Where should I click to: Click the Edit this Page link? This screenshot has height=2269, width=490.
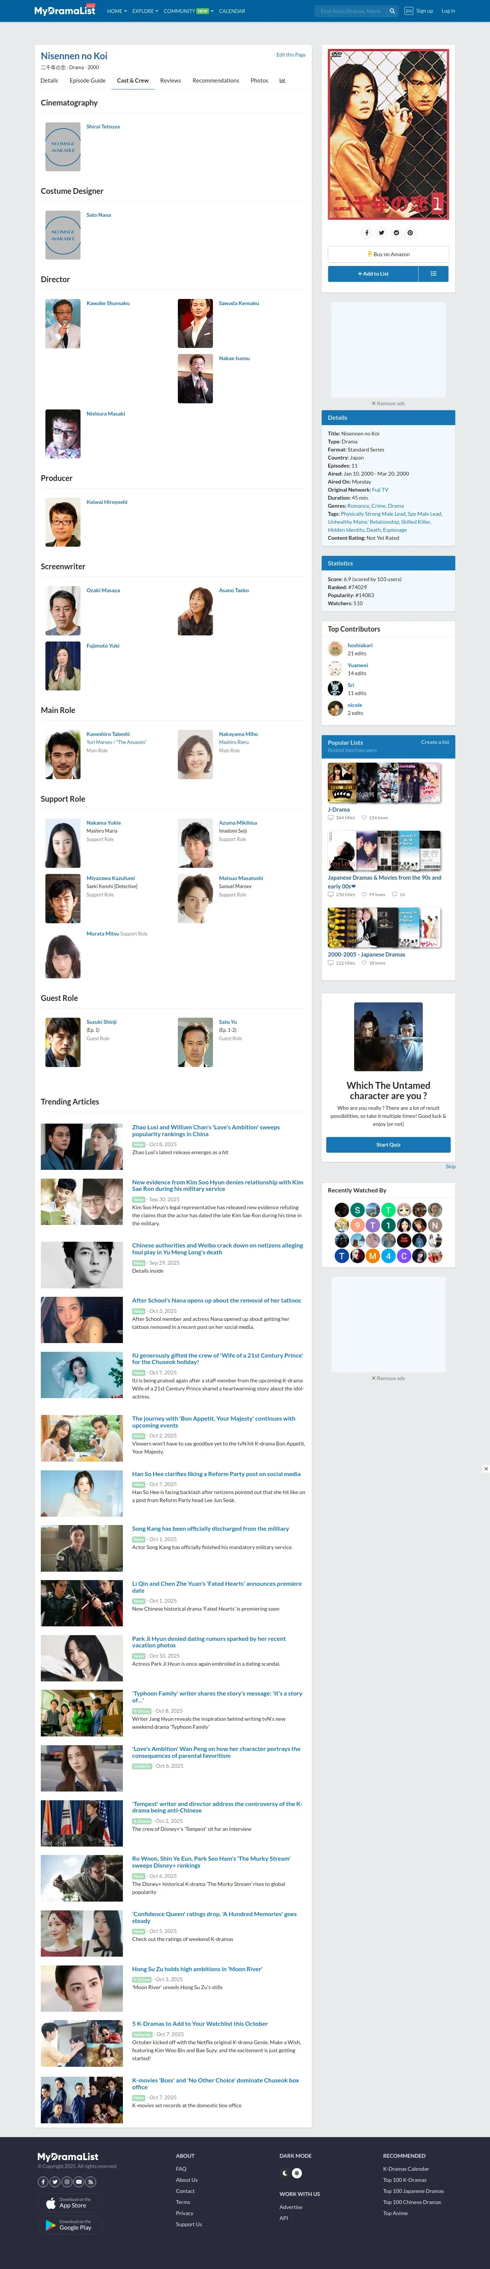click(291, 55)
